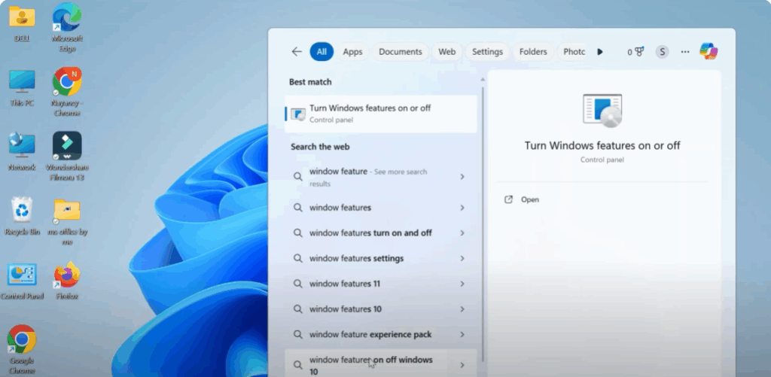Select the Documents filter tab
Viewport: 771px width, 377px height.
click(401, 52)
